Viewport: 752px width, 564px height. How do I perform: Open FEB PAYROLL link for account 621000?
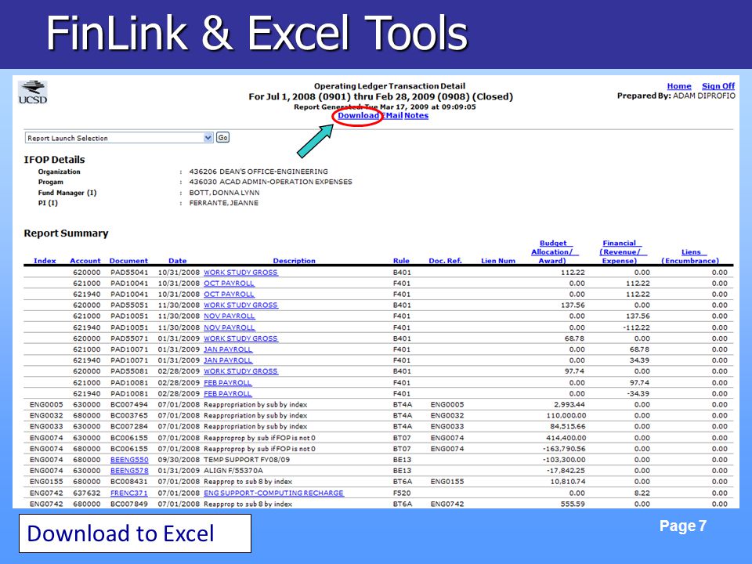(x=227, y=383)
